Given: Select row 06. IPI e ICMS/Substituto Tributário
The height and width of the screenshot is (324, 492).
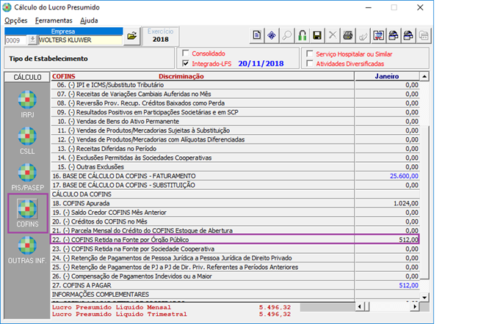Looking at the screenshot, I should pos(235,85).
